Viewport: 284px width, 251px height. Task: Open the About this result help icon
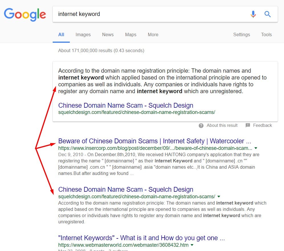click(201, 125)
